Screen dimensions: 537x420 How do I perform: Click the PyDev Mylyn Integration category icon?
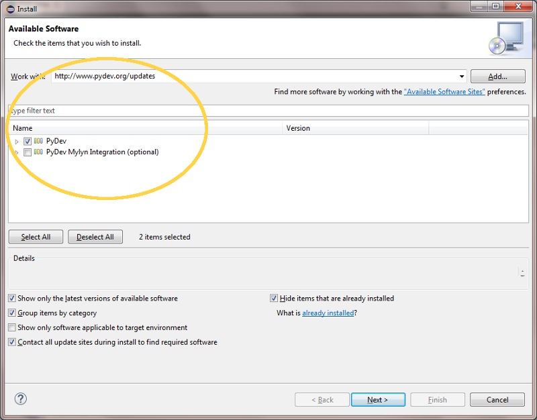click(x=38, y=152)
